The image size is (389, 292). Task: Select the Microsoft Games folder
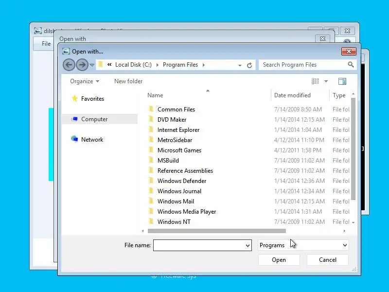(179, 150)
